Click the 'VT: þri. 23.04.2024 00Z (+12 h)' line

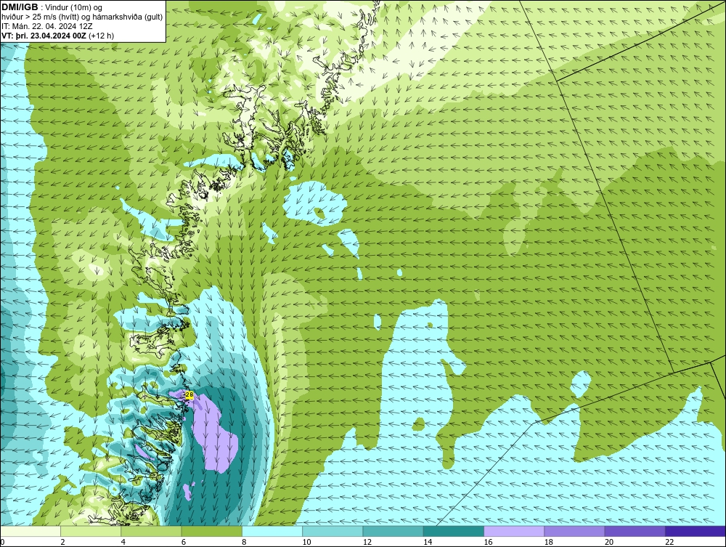[58, 36]
